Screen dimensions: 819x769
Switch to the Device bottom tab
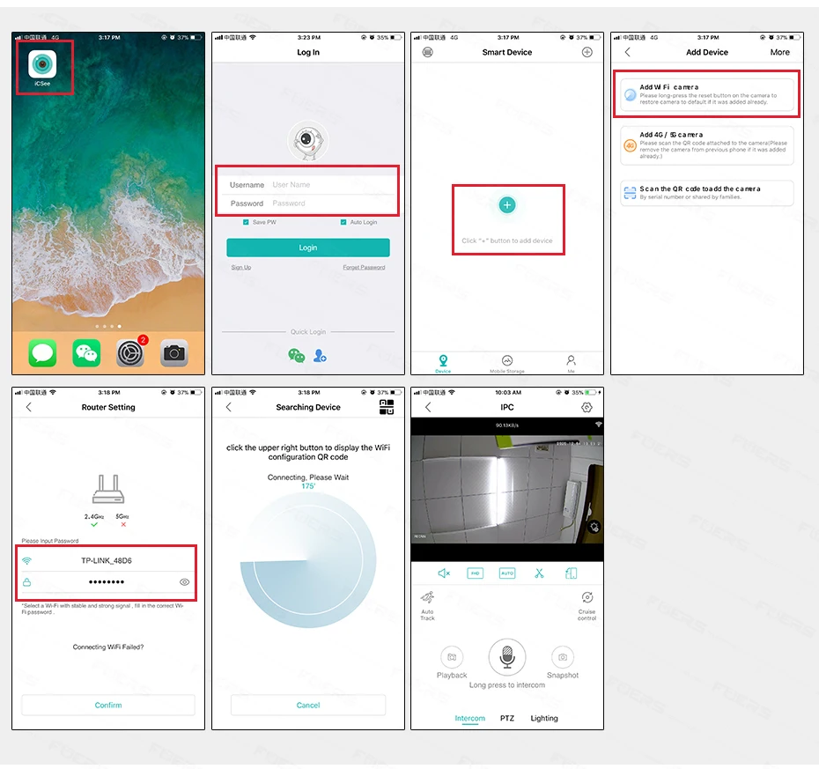point(443,363)
